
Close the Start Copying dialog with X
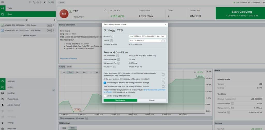[165, 25]
